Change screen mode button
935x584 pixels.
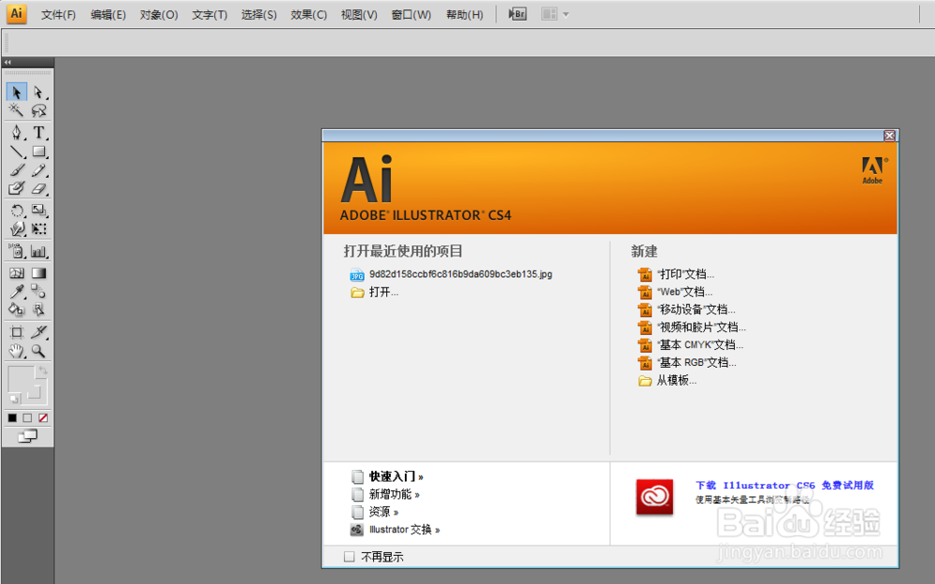tap(27, 436)
